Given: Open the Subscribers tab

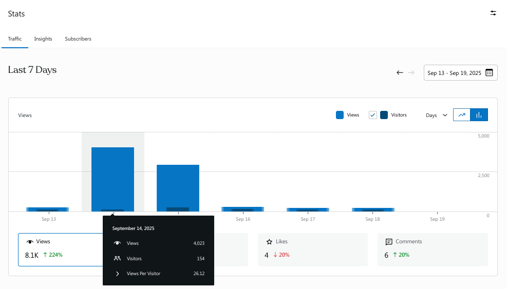Looking at the screenshot, I should (x=78, y=39).
